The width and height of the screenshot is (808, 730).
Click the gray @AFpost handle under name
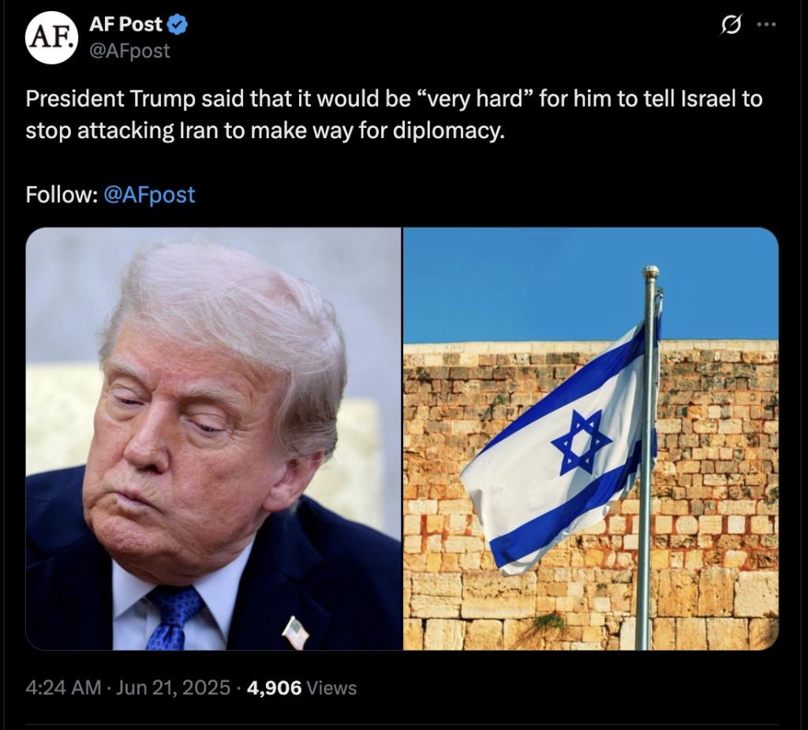tap(130, 51)
